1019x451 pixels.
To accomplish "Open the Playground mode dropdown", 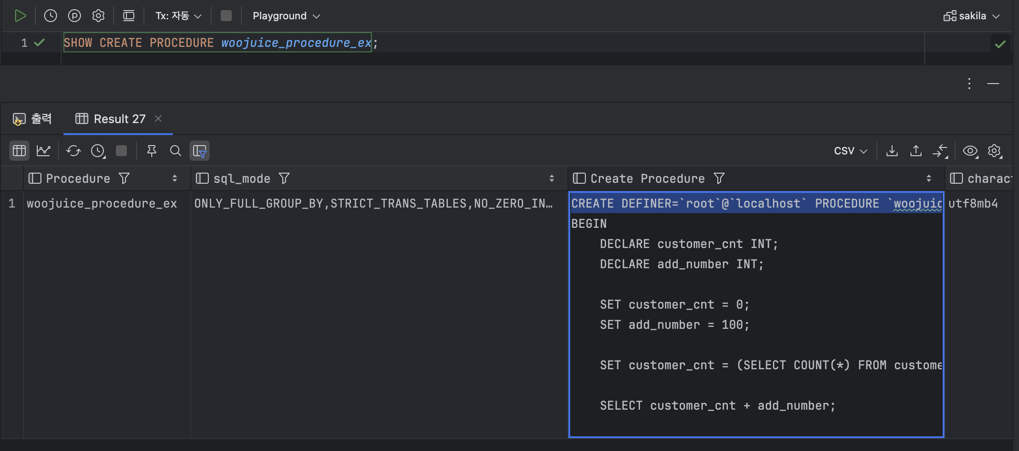I will coord(286,16).
